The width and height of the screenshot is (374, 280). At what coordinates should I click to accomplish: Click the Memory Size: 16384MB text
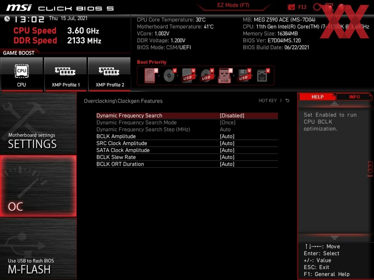[270, 33]
